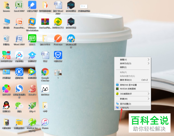
Task: Open the Nox multi-instance icon in second row
Action: [x=71, y=22]
